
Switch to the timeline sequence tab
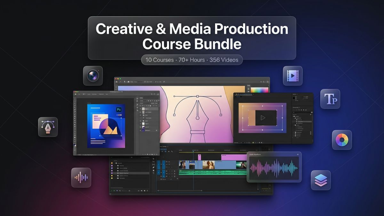click(163, 147)
